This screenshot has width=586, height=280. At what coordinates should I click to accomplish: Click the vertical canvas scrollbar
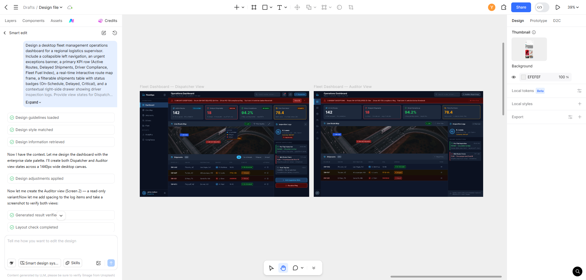tap(503, 79)
